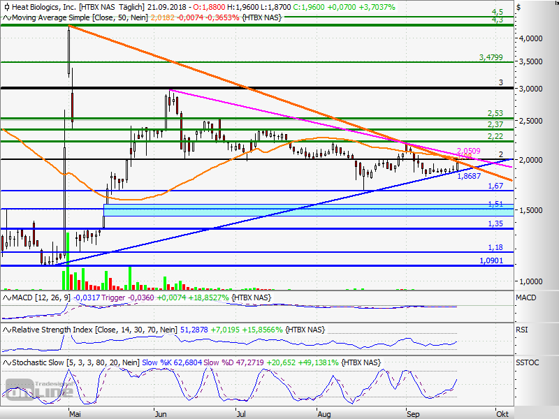
Task: Toggle the Nein option in Stochastic Slow settings
Action: (x=129, y=362)
